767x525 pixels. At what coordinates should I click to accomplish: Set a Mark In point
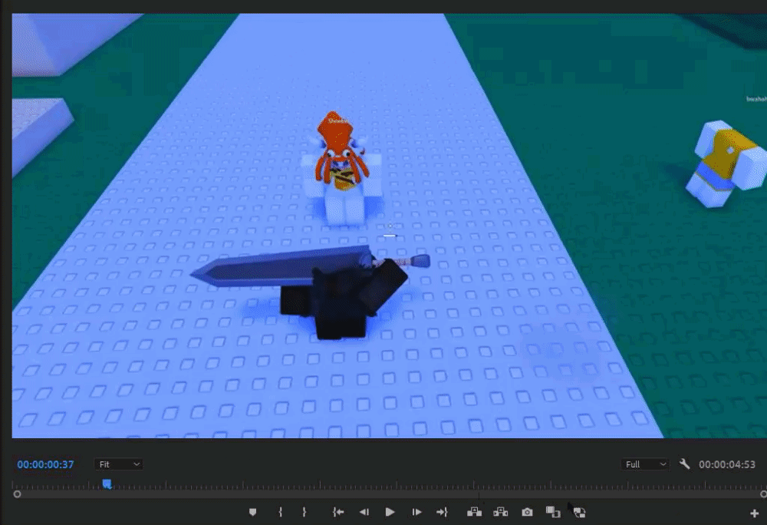coord(281,511)
